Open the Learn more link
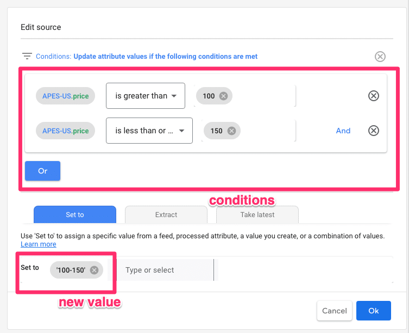The image size is (409, 333). pyautogui.click(x=39, y=244)
